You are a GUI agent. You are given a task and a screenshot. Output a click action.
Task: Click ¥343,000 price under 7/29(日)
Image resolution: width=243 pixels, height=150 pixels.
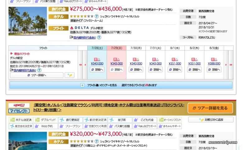117,63
